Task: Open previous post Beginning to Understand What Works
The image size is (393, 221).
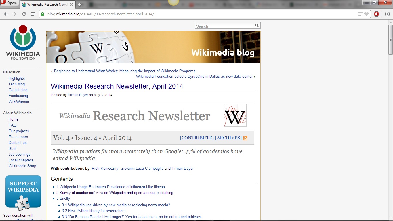Action: (x=125, y=71)
